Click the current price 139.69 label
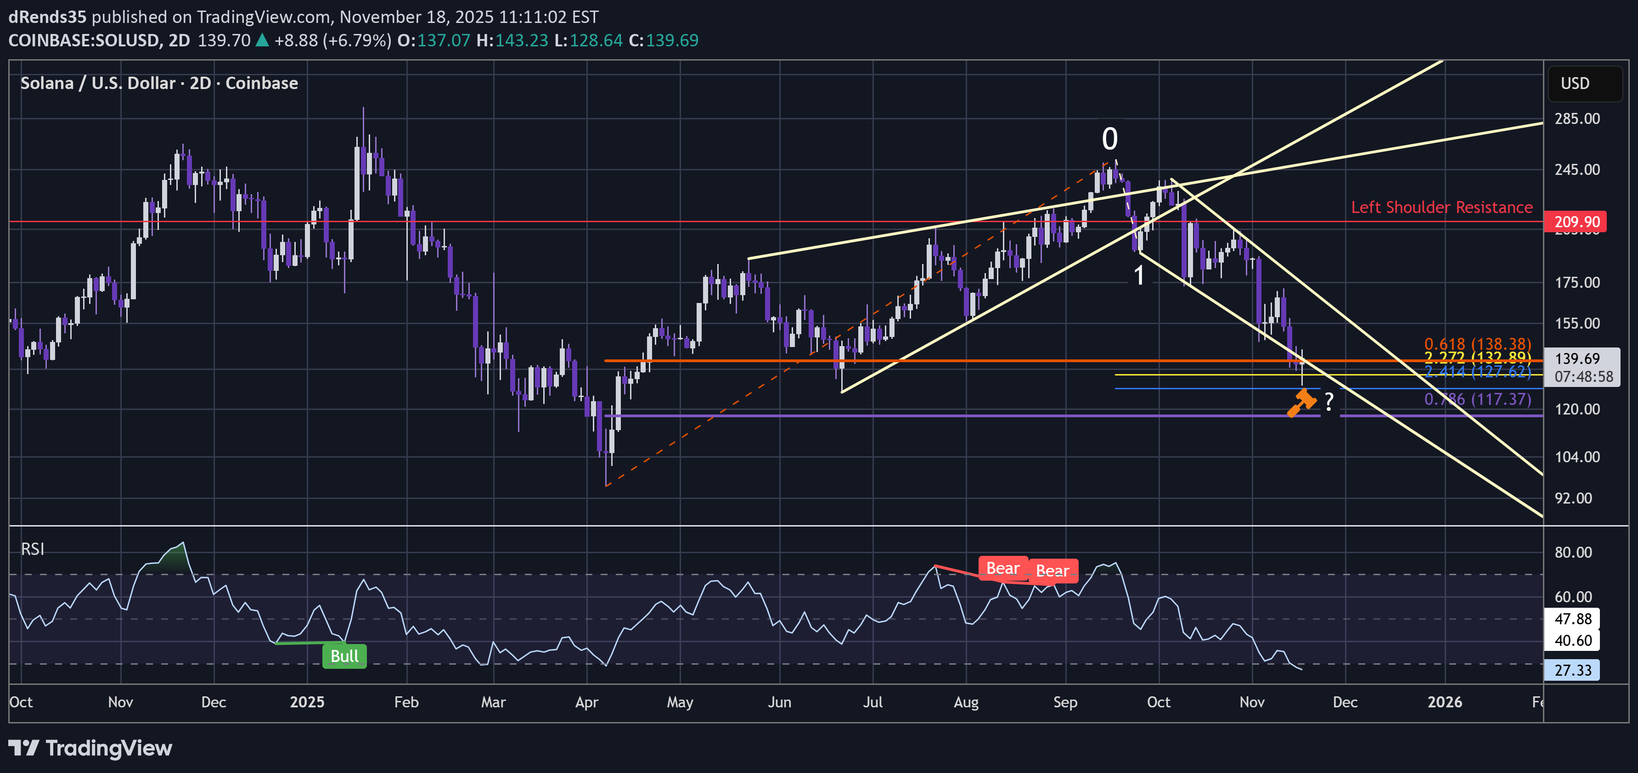This screenshot has height=773, width=1638. 1577,358
